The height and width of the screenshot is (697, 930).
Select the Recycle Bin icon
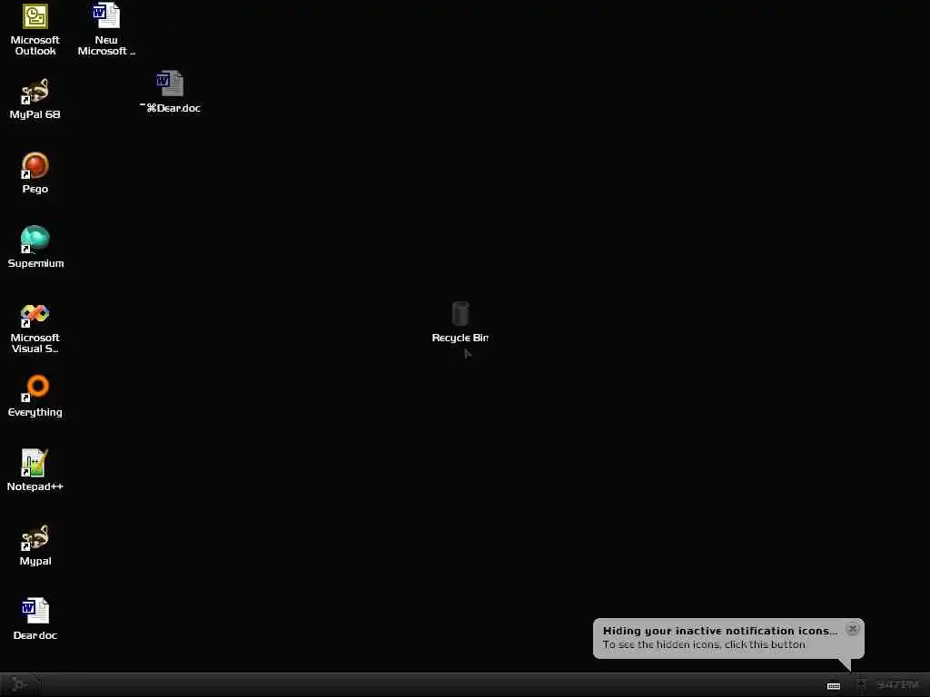(460, 322)
